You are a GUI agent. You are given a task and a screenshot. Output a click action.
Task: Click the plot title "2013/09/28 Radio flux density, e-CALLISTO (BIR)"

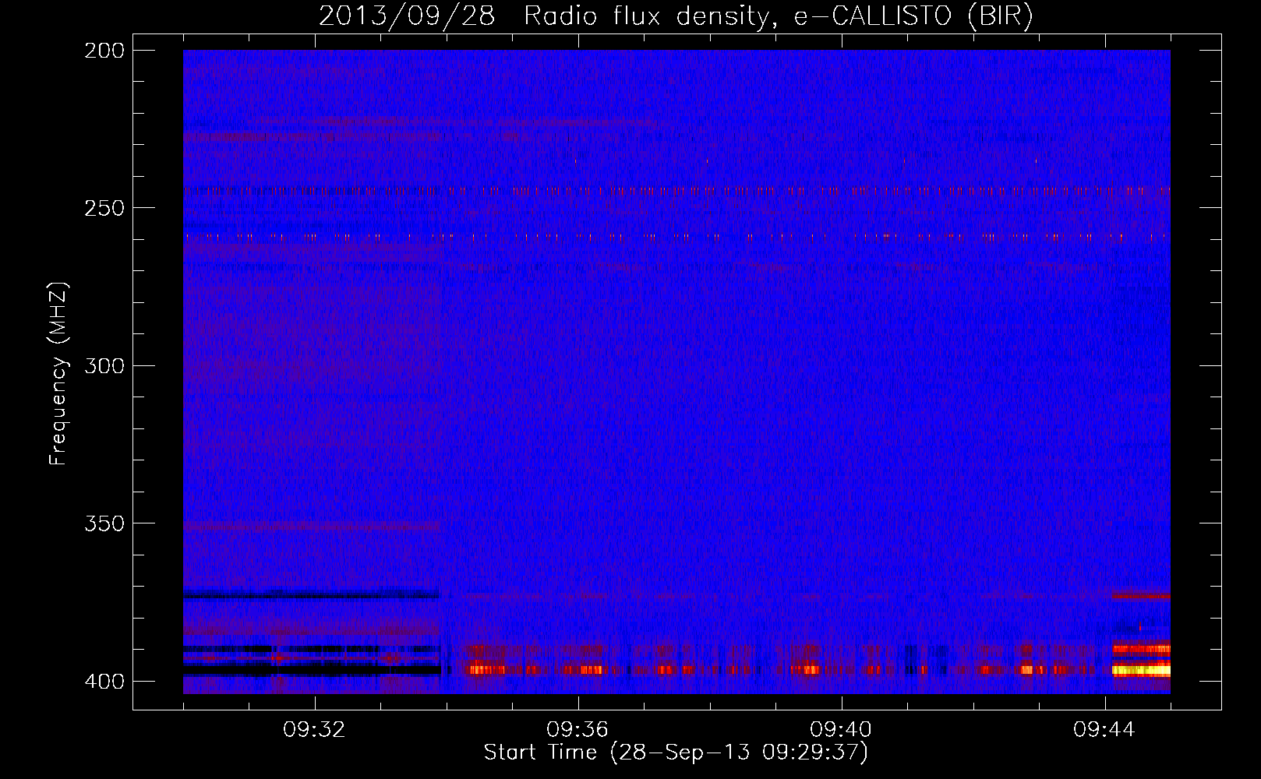point(676,16)
